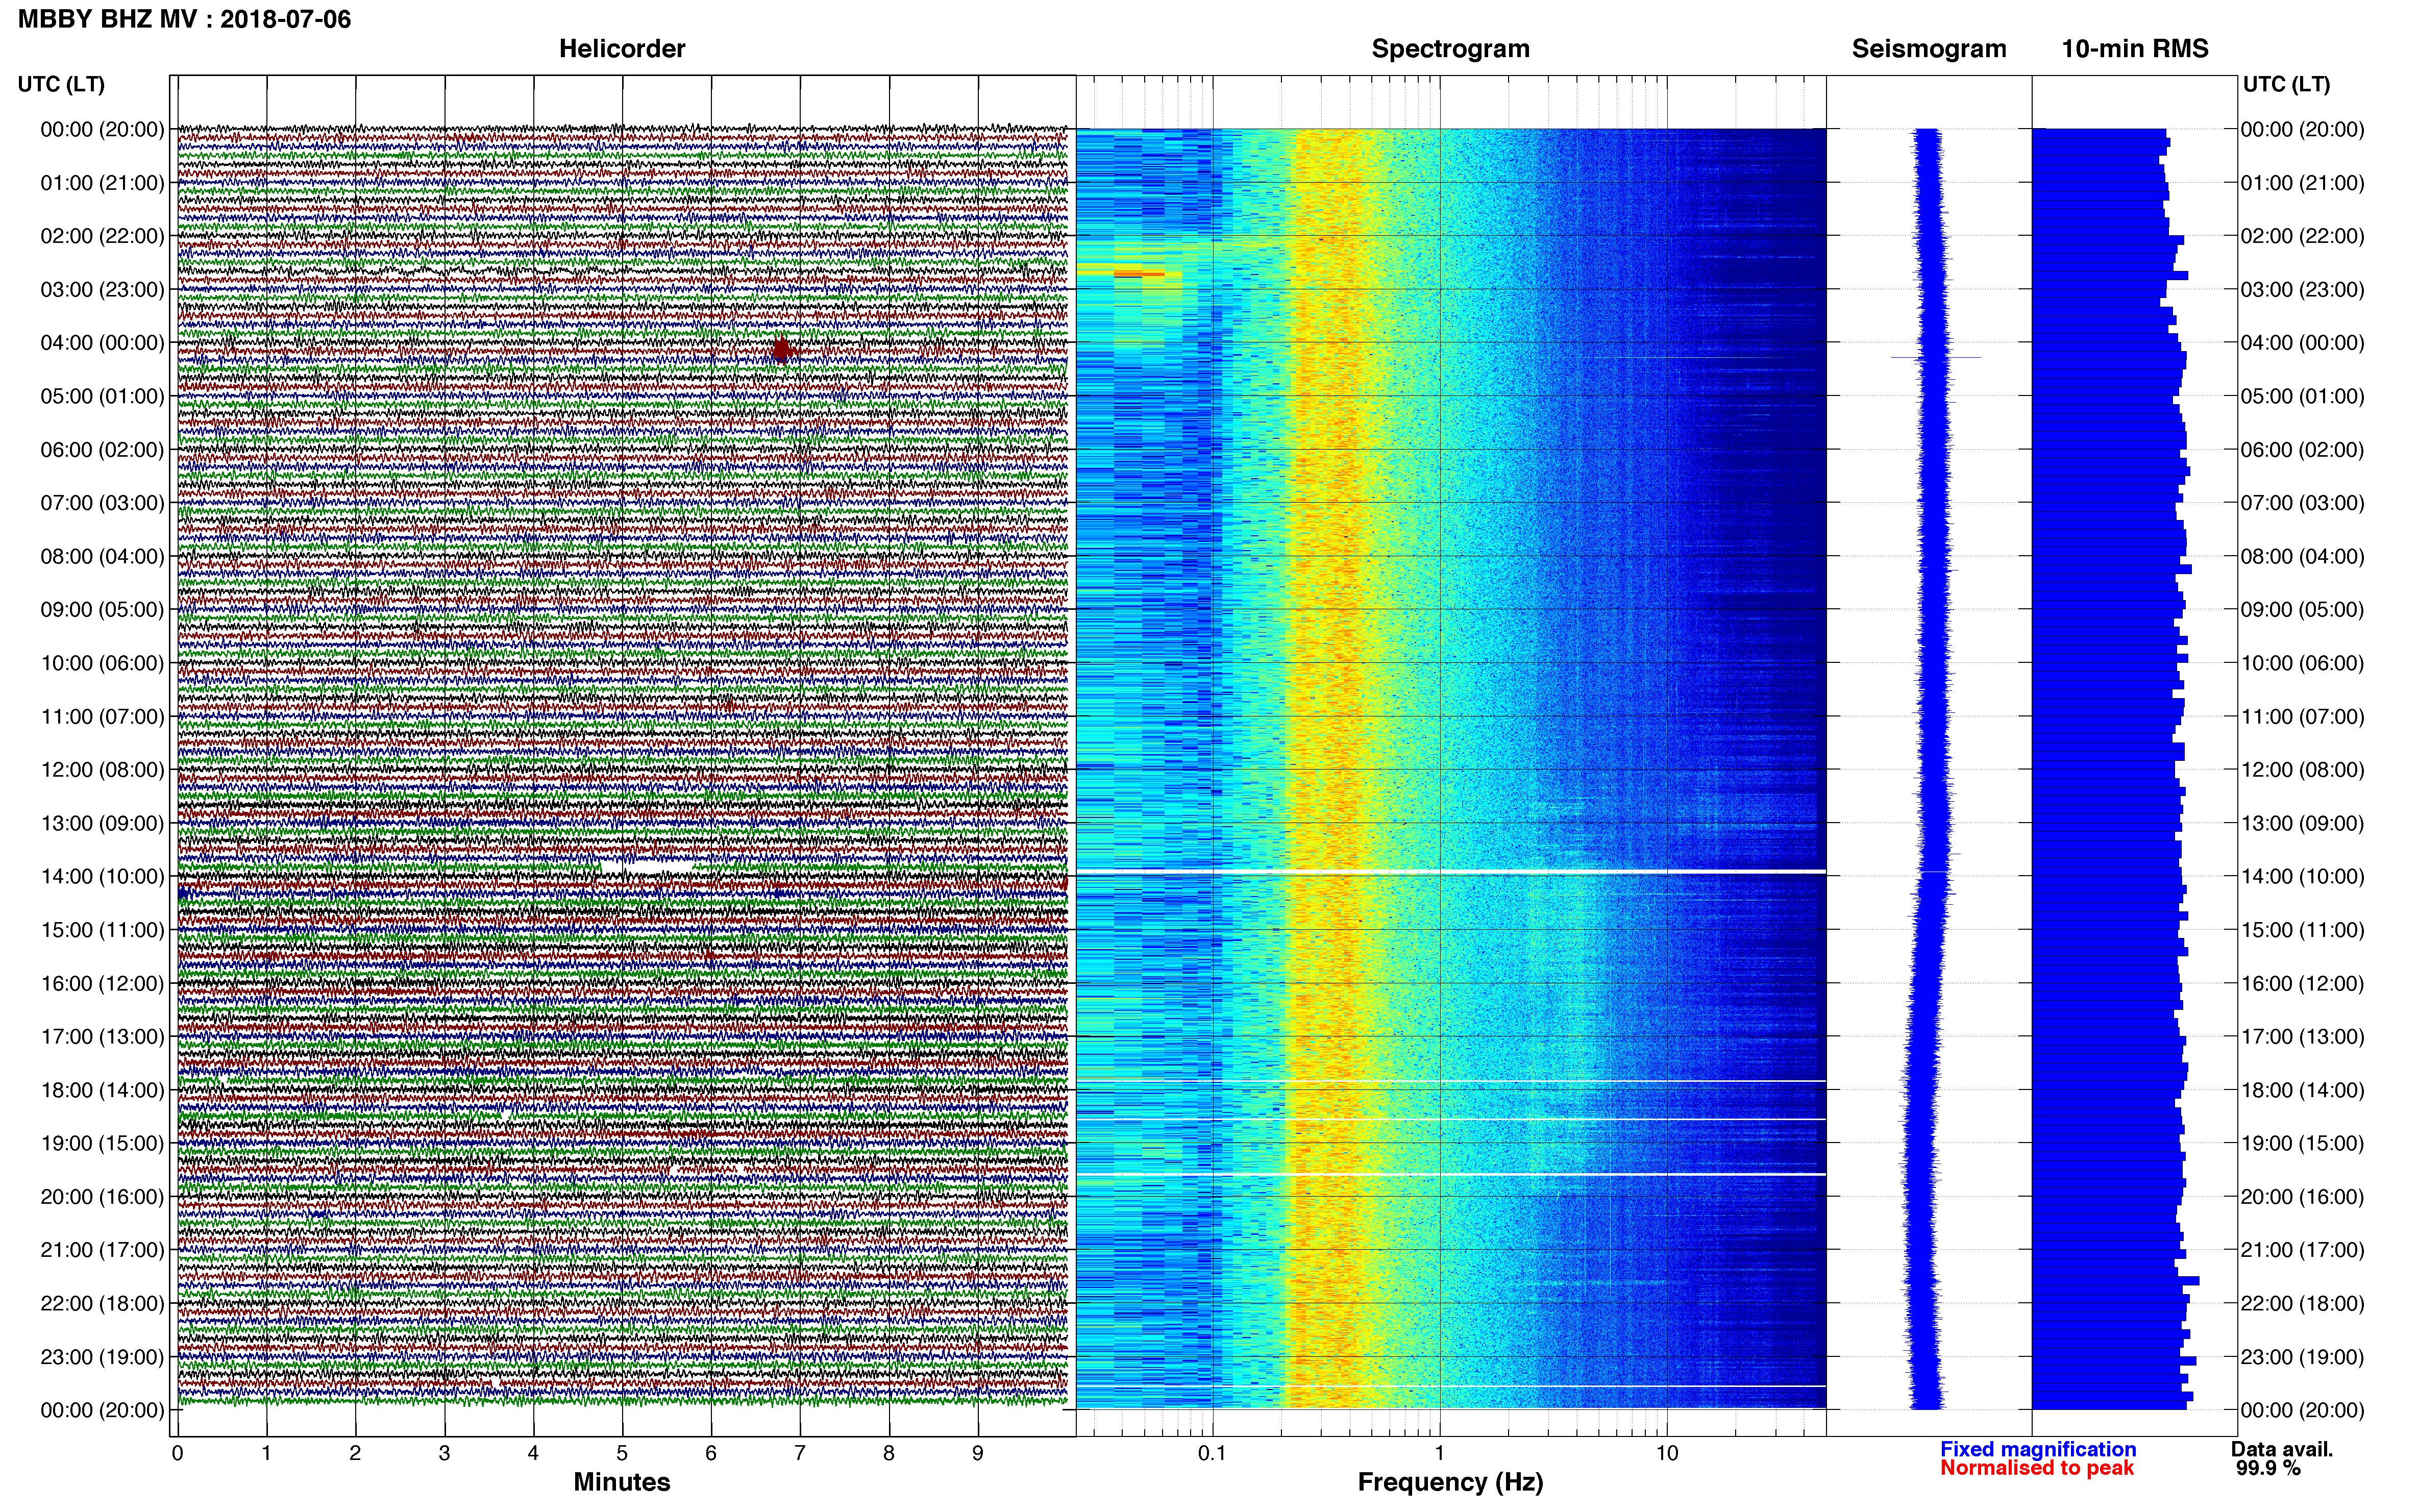2419x1512 pixels.
Task: Click the left '21:00 (17:00)' time label
Action: pyautogui.click(x=102, y=1250)
